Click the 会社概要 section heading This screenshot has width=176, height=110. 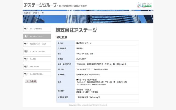[x=62, y=37]
